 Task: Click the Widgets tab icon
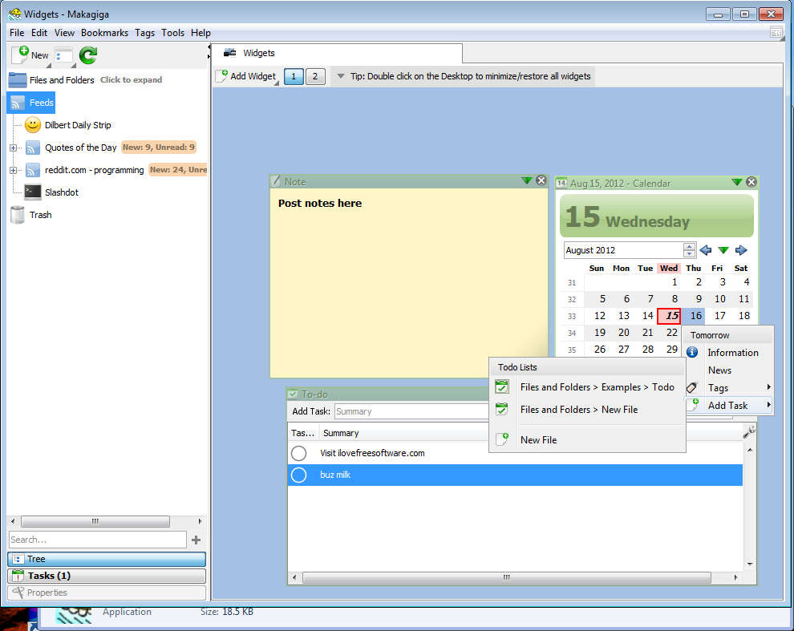click(230, 53)
